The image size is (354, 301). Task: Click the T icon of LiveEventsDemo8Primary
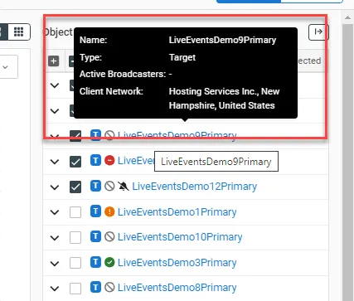pyautogui.click(x=95, y=287)
